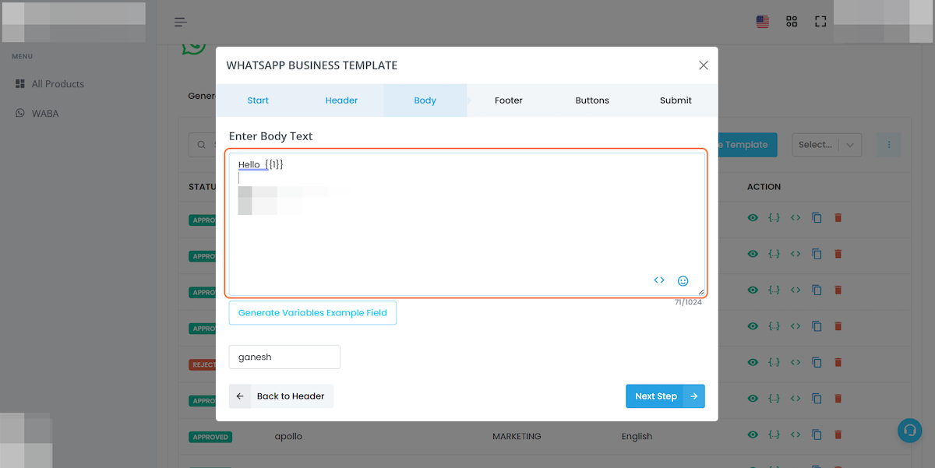Proceed with the Next Step button

(x=665, y=396)
